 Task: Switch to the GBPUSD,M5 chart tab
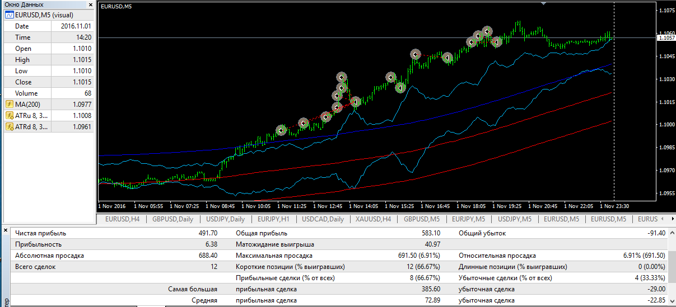click(422, 219)
